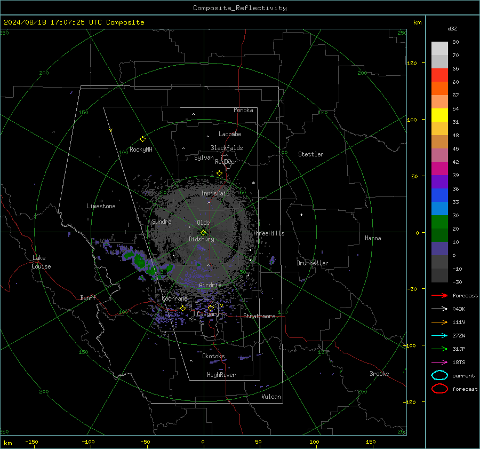Click the yellow diamond marker above RedDeer
Viewport: 480px width, 449px height.
220,174
